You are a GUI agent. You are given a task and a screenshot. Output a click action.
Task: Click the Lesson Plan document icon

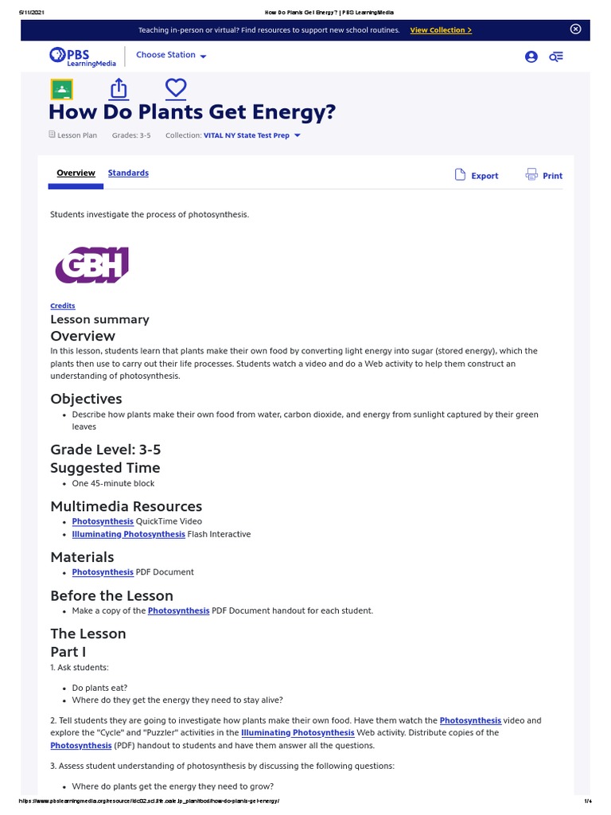[x=53, y=135]
